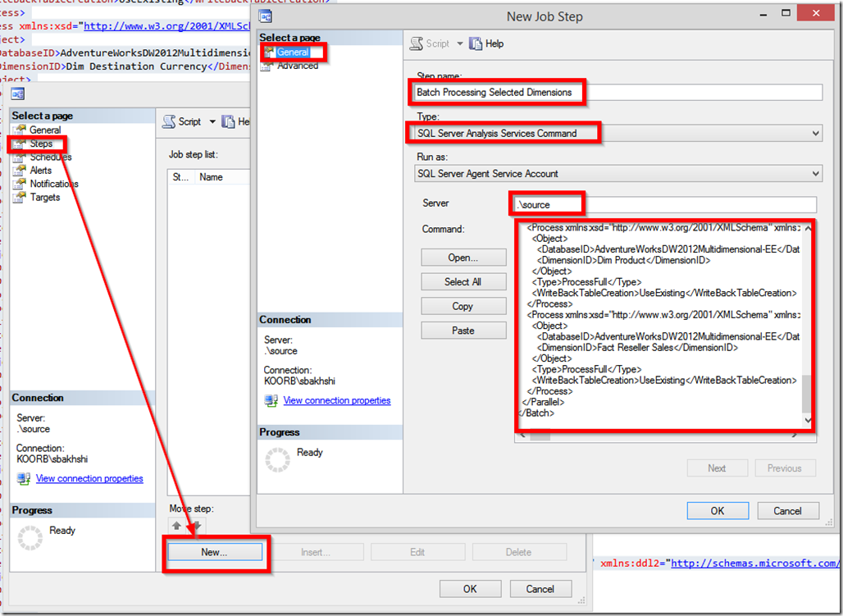Click connection properties icon in New Job Step
Viewport: 843px width, 616px height.
(x=271, y=401)
